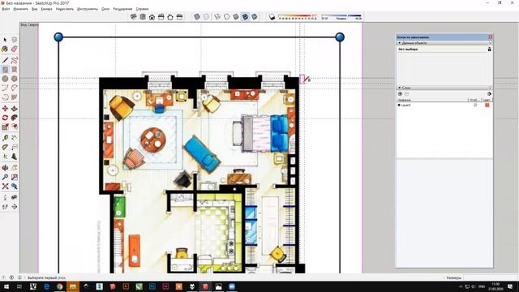Select the arrow Select tool
This screenshot has width=519, height=292.
[x=5, y=40]
